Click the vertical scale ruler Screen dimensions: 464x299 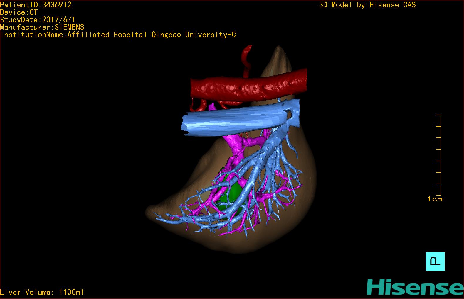(x=439, y=155)
